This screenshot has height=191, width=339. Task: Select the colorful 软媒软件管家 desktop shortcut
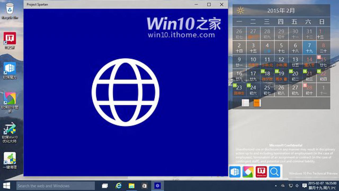[x=10, y=103]
